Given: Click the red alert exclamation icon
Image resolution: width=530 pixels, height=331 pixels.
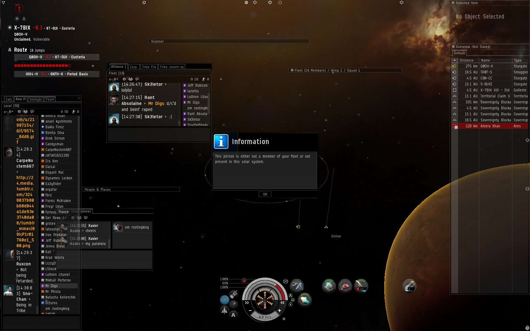Looking at the screenshot, I should pyautogui.click(x=19, y=9).
